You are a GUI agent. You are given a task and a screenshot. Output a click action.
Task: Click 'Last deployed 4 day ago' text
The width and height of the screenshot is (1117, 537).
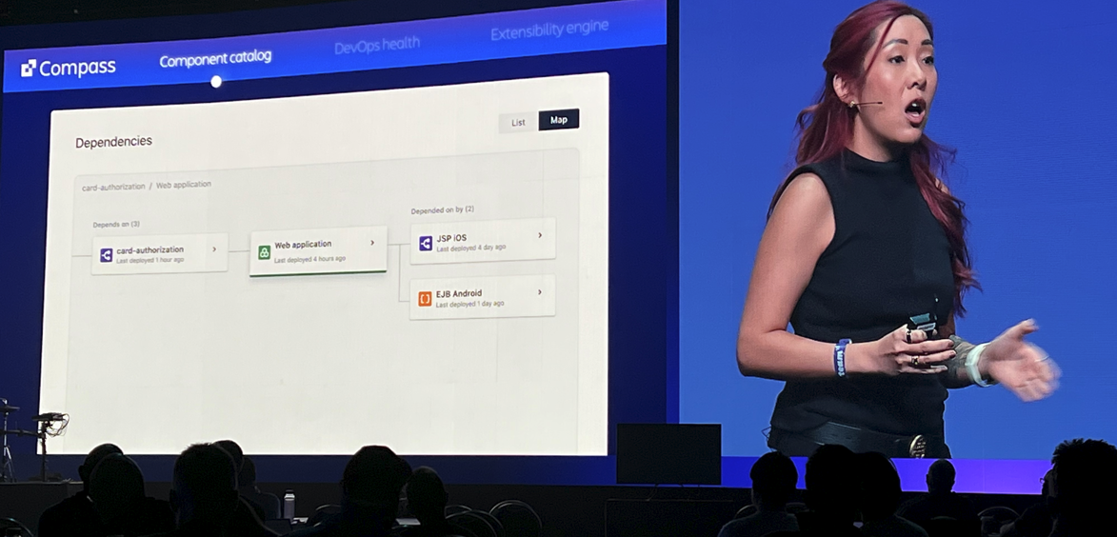coord(470,248)
